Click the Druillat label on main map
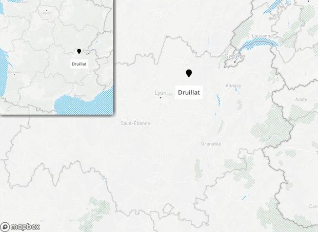This screenshot has width=318, height=232. pos(189,93)
